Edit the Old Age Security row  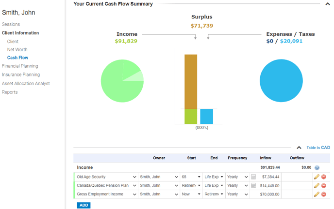coord(317,177)
